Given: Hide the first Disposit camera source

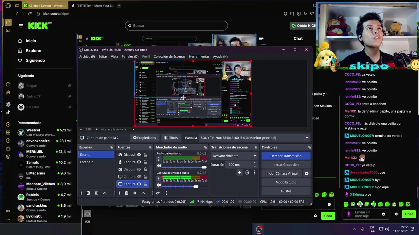Looking at the screenshot, I should (x=139, y=155).
